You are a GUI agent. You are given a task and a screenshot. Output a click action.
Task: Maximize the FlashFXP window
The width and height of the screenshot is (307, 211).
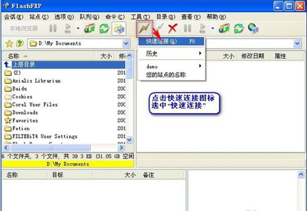coord(289,6)
